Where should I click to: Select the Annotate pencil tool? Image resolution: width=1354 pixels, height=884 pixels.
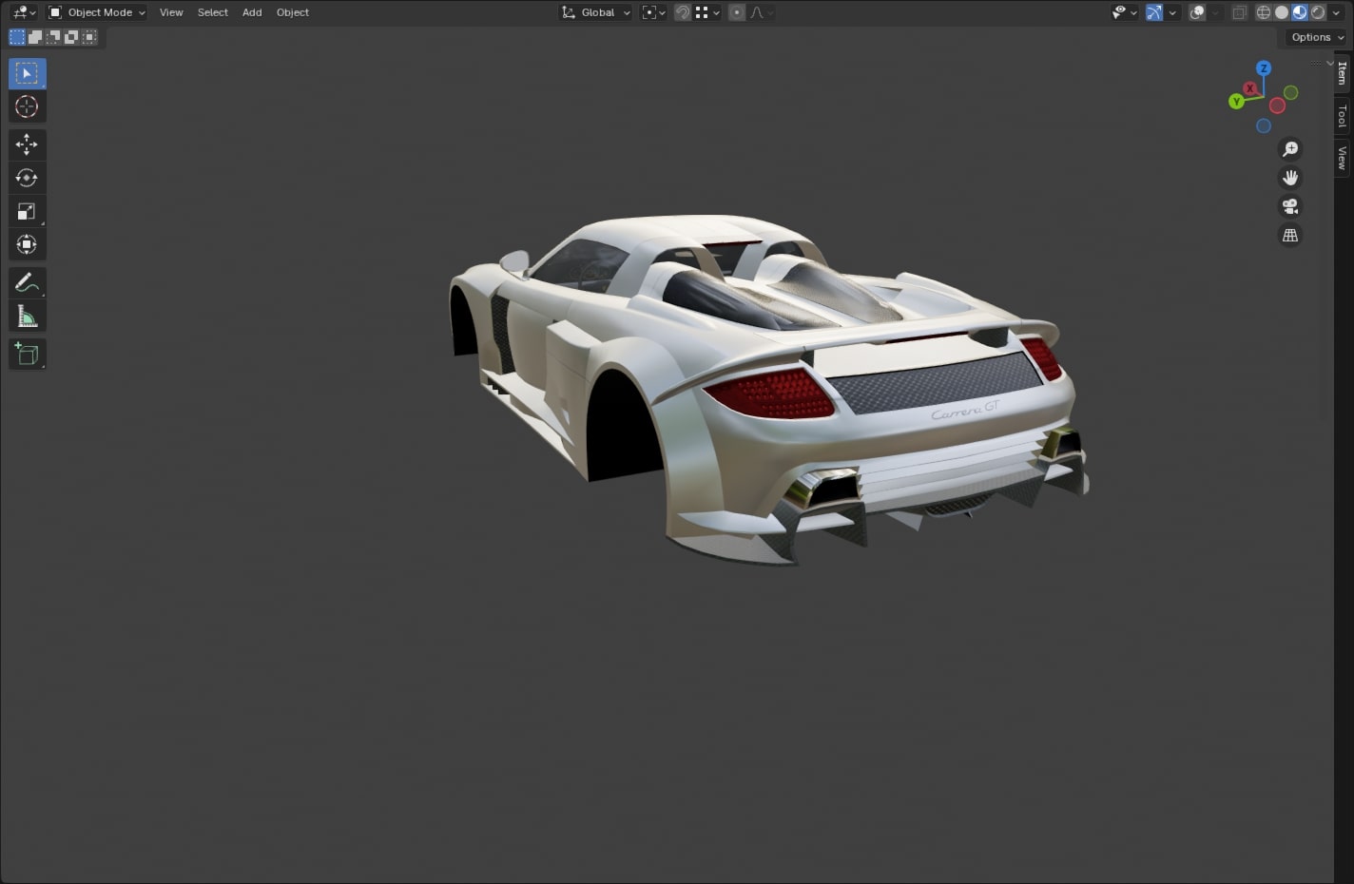[27, 282]
